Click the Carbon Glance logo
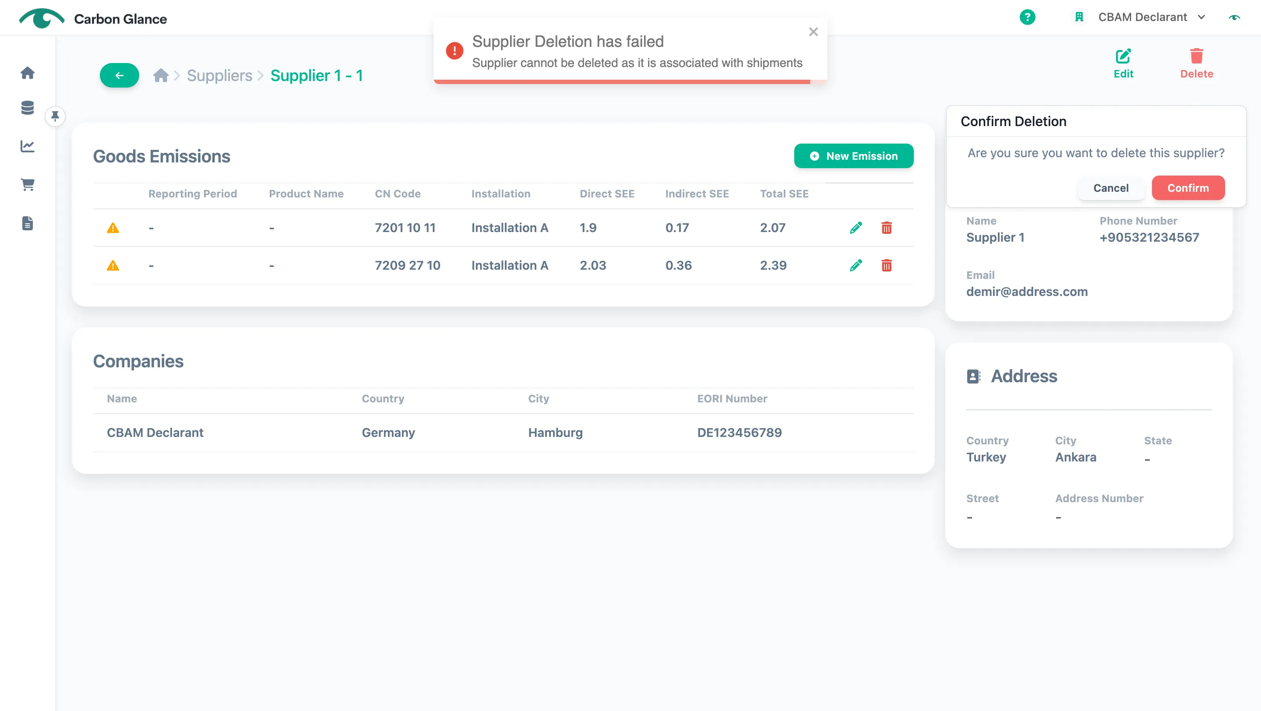1261x711 pixels. click(x=93, y=18)
